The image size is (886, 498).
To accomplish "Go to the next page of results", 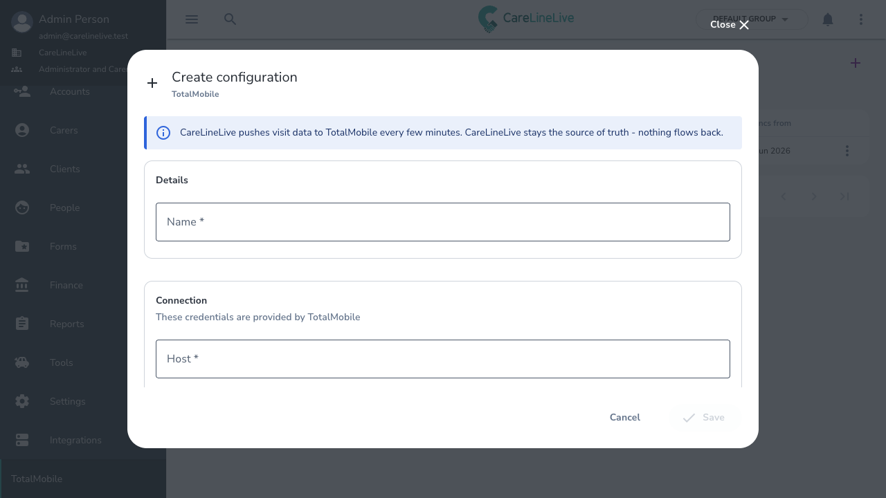I will (814, 196).
